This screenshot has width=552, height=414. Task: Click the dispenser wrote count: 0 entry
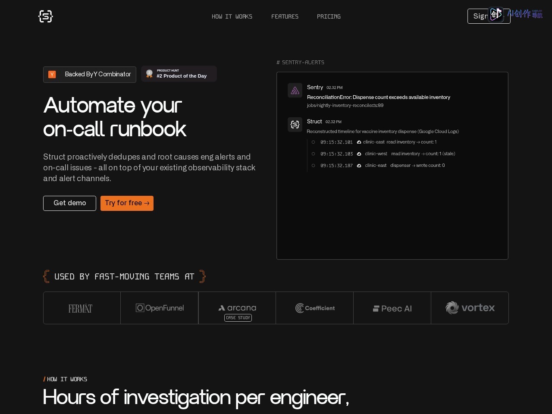[x=417, y=165]
